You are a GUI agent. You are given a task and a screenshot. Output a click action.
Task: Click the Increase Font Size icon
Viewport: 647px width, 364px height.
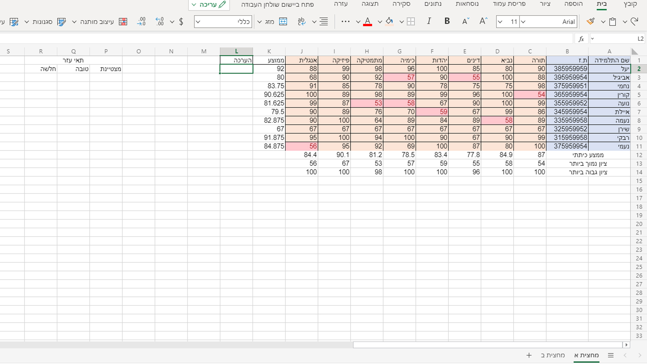[x=483, y=22]
